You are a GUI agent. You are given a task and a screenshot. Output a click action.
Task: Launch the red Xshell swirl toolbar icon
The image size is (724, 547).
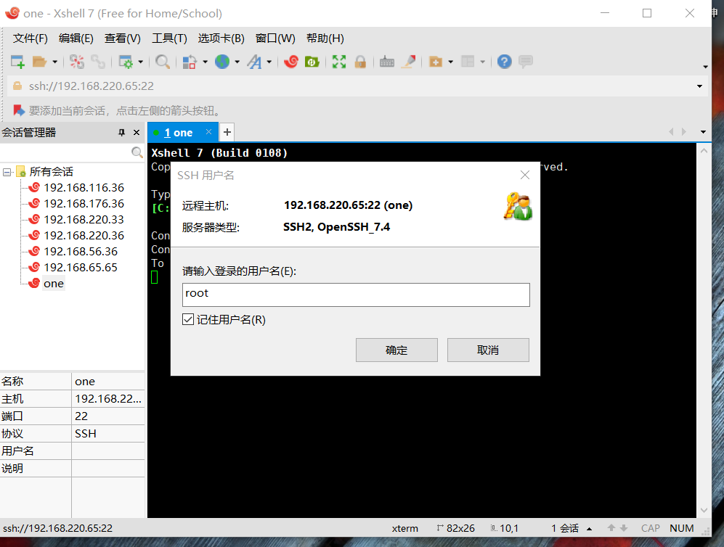tap(291, 62)
